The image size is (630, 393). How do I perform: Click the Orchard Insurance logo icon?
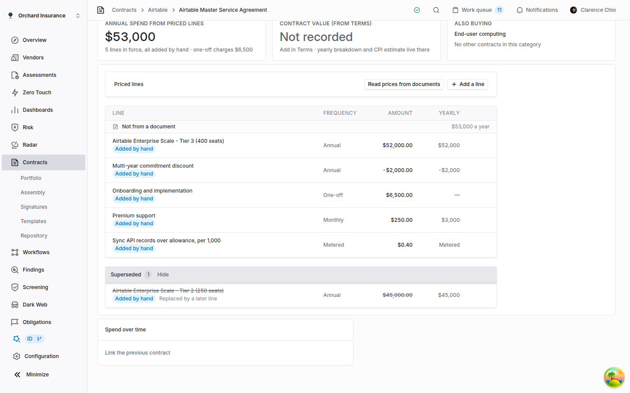(10, 16)
